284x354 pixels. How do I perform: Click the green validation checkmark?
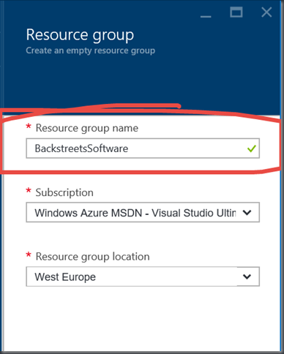pyautogui.click(x=251, y=148)
